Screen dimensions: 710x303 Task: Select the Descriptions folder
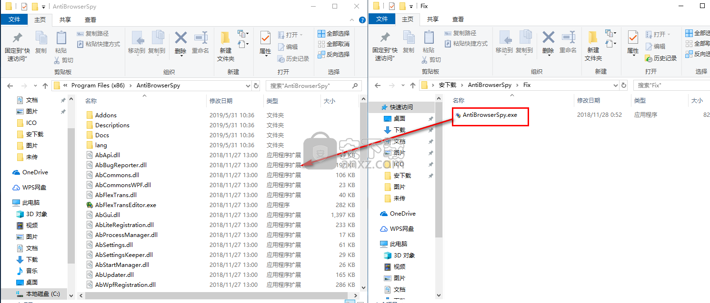pyautogui.click(x=112, y=125)
